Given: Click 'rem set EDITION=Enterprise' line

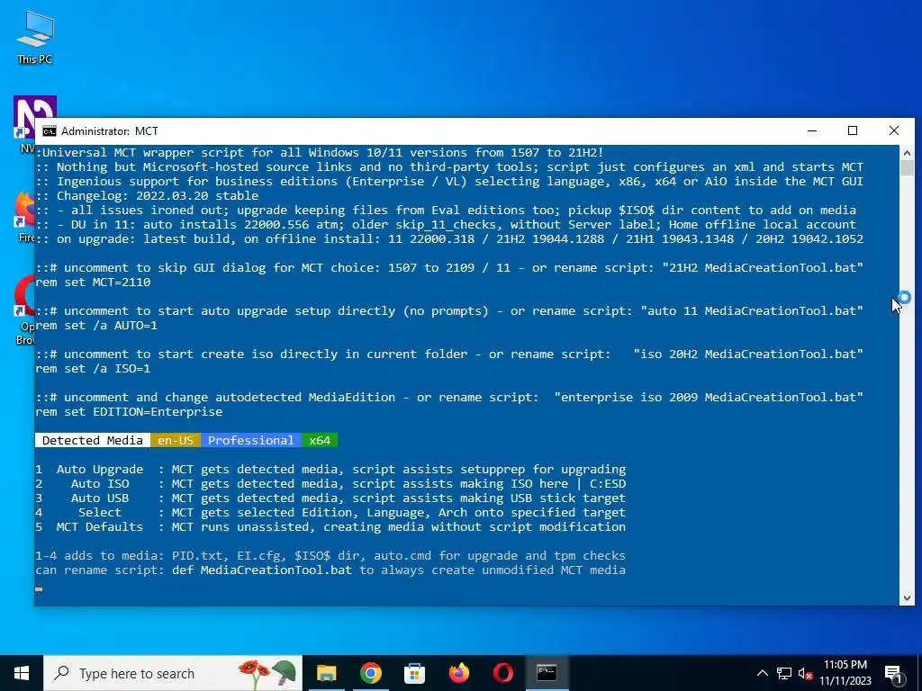Looking at the screenshot, I should pos(129,412).
